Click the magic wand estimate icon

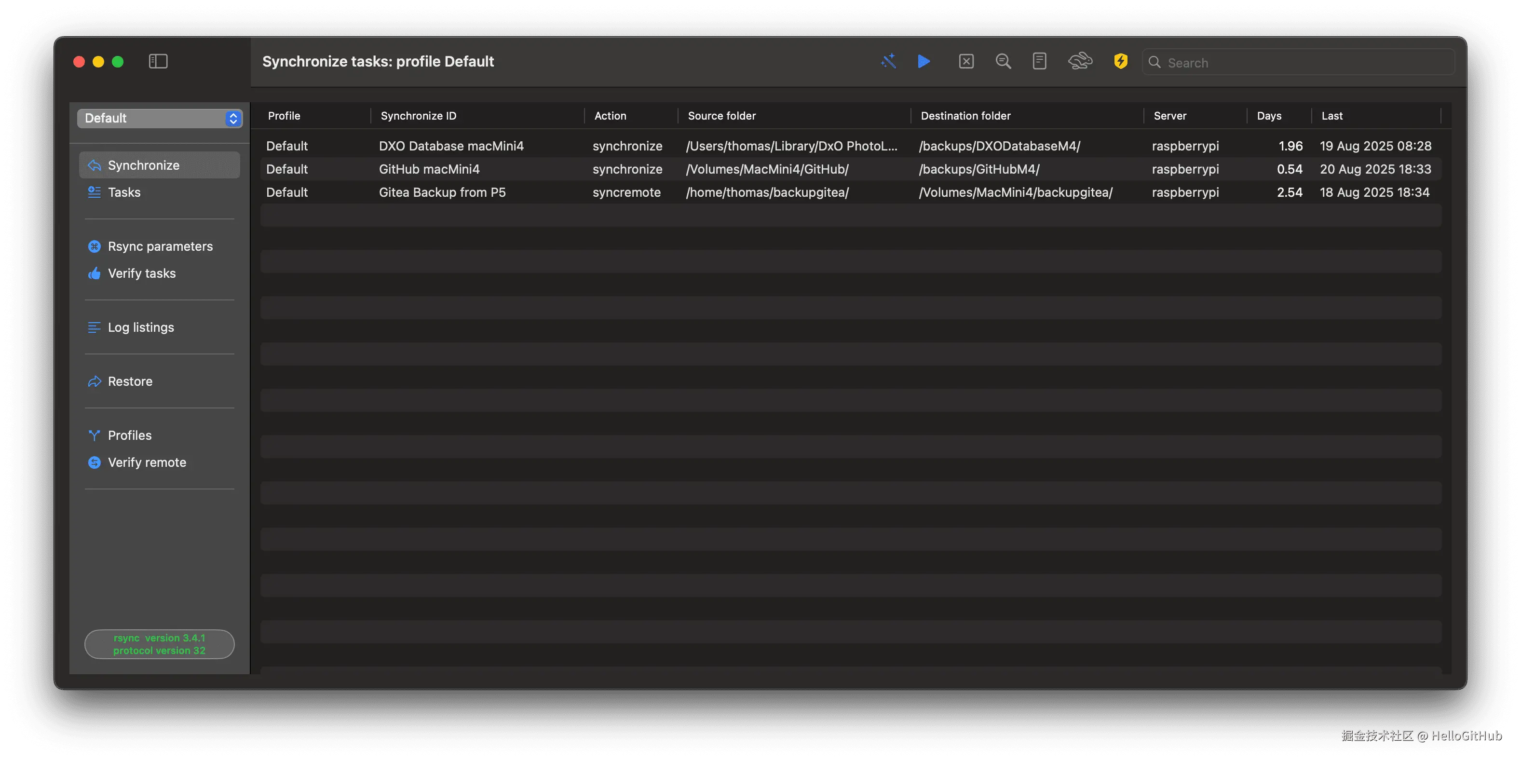click(x=888, y=61)
